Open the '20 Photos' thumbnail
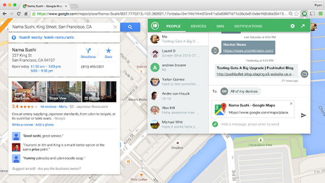Screen dimensions: 325x183 coord(99,92)
